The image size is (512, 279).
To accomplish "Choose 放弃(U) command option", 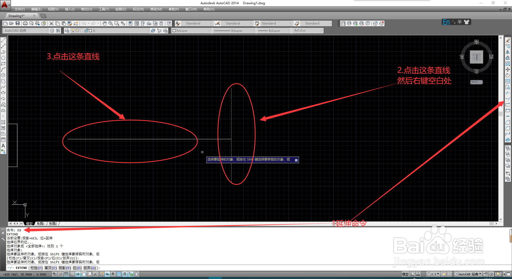I will 90,268.
